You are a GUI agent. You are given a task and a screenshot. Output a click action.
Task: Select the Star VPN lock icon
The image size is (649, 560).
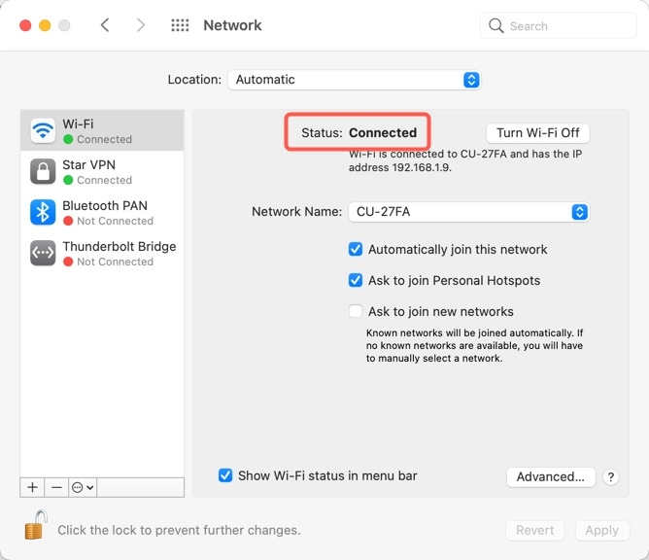click(x=43, y=171)
